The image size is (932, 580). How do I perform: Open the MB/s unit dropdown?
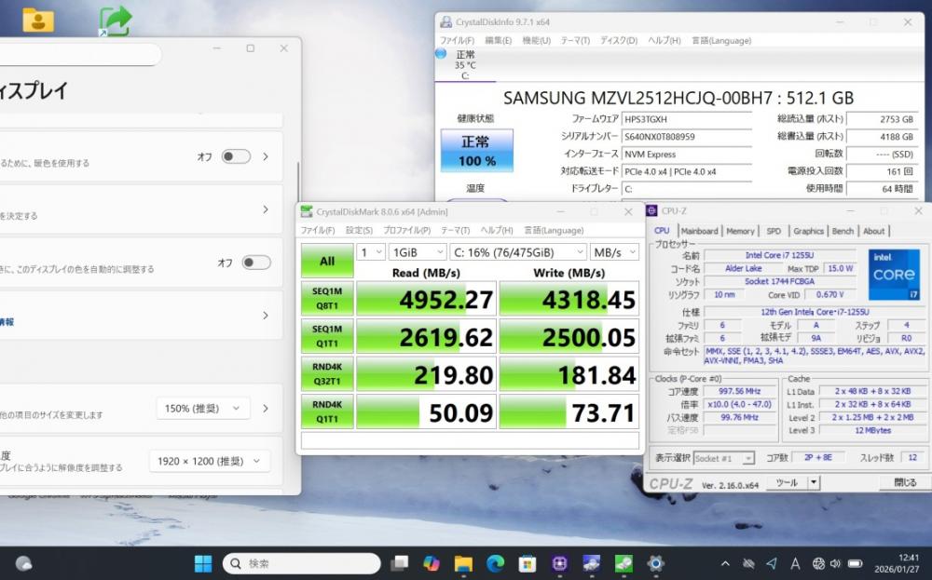pyautogui.click(x=615, y=252)
